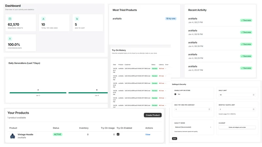The width and height of the screenshot is (262, 147).
Task: Click the Daily Limit stepper arrows
Action: click(x=253, y=95)
